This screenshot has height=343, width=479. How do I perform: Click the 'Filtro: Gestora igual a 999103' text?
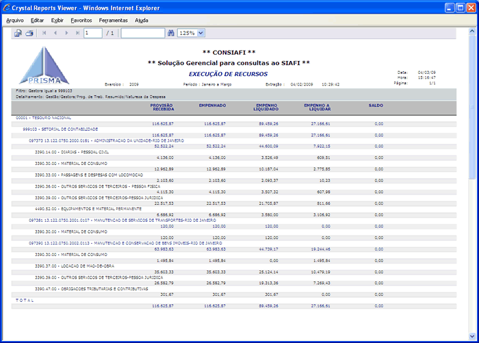[x=44, y=91]
